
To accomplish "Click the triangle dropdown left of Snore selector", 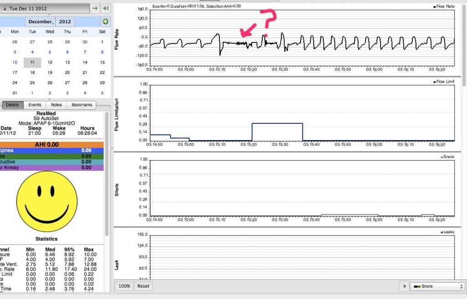I will tap(405, 286).
